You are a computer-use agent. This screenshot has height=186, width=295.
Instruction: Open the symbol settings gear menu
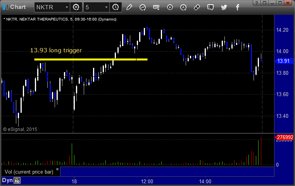click(76, 7)
